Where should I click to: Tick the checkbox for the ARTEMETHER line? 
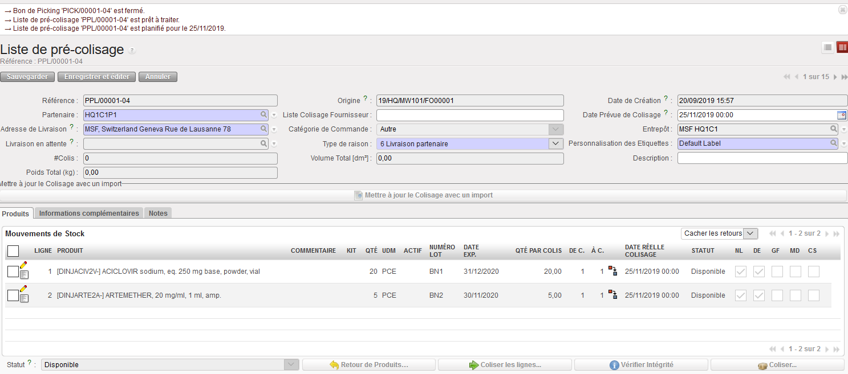click(13, 295)
